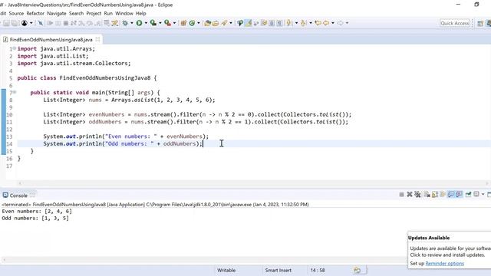Click the External Tools run icon with red toolbox
The image size is (491, 276).
167,23
